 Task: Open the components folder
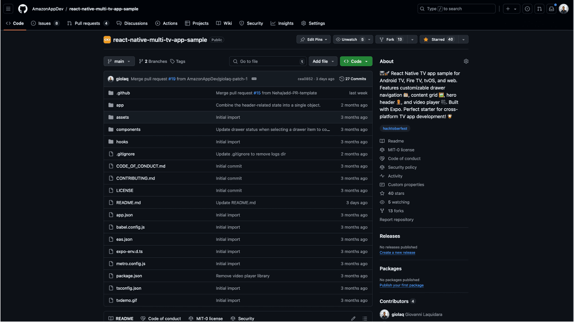[128, 130]
